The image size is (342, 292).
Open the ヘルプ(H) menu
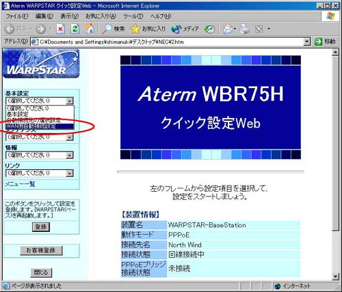tap(161, 16)
